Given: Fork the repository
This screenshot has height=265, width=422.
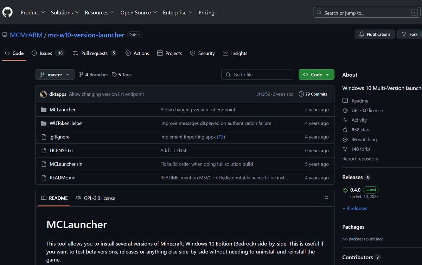Looking at the screenshot, I should pyautogui.click(x=410, y=34).
